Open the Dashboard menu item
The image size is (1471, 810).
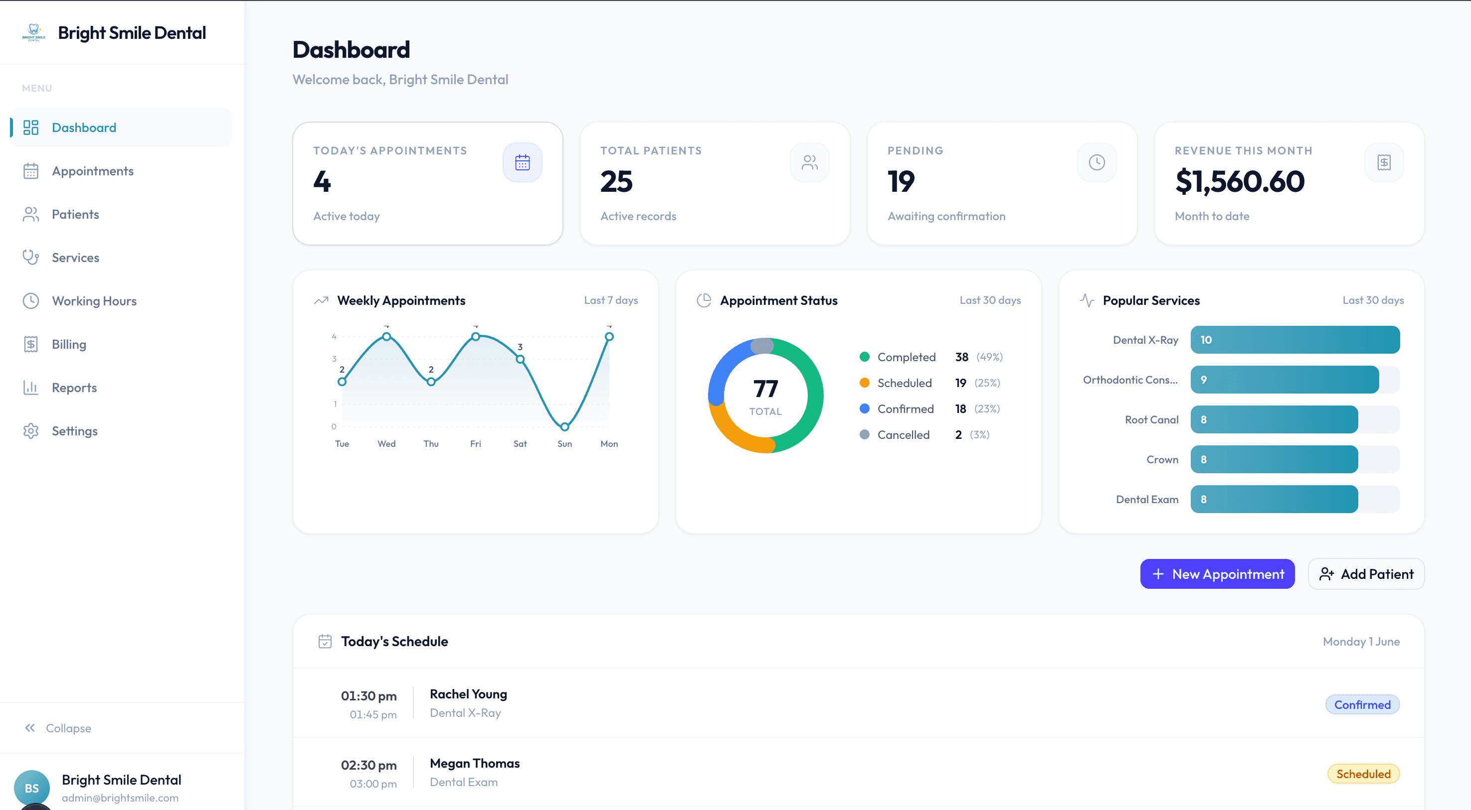[121, 127]
